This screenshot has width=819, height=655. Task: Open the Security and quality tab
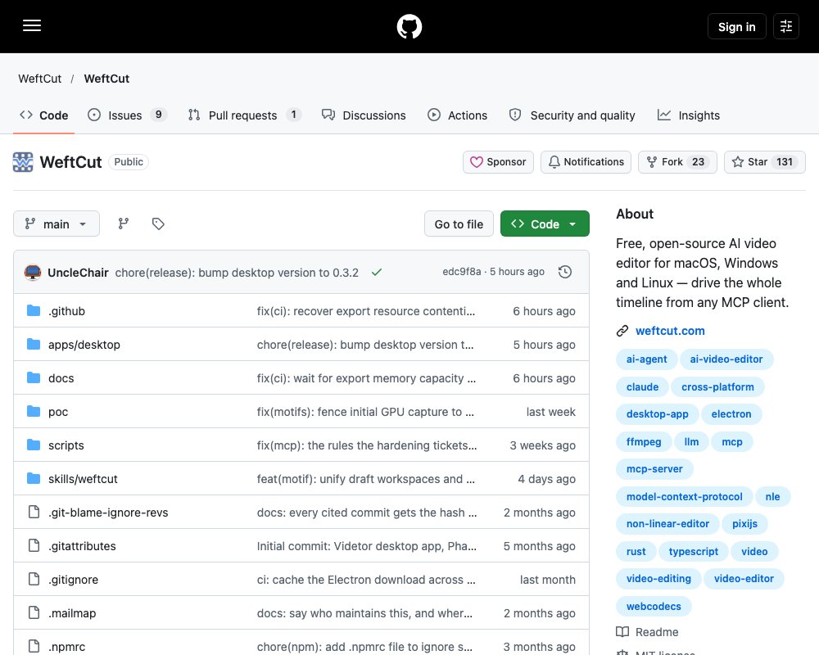tap(572, 115)
